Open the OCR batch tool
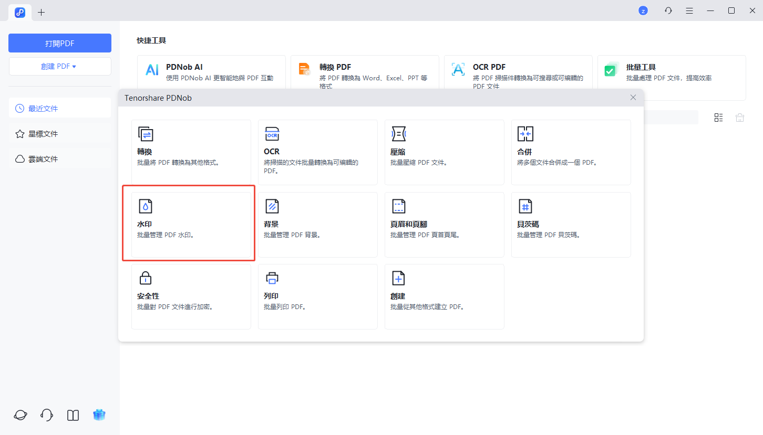Screen dimensions: 763x435 [317, 152]
